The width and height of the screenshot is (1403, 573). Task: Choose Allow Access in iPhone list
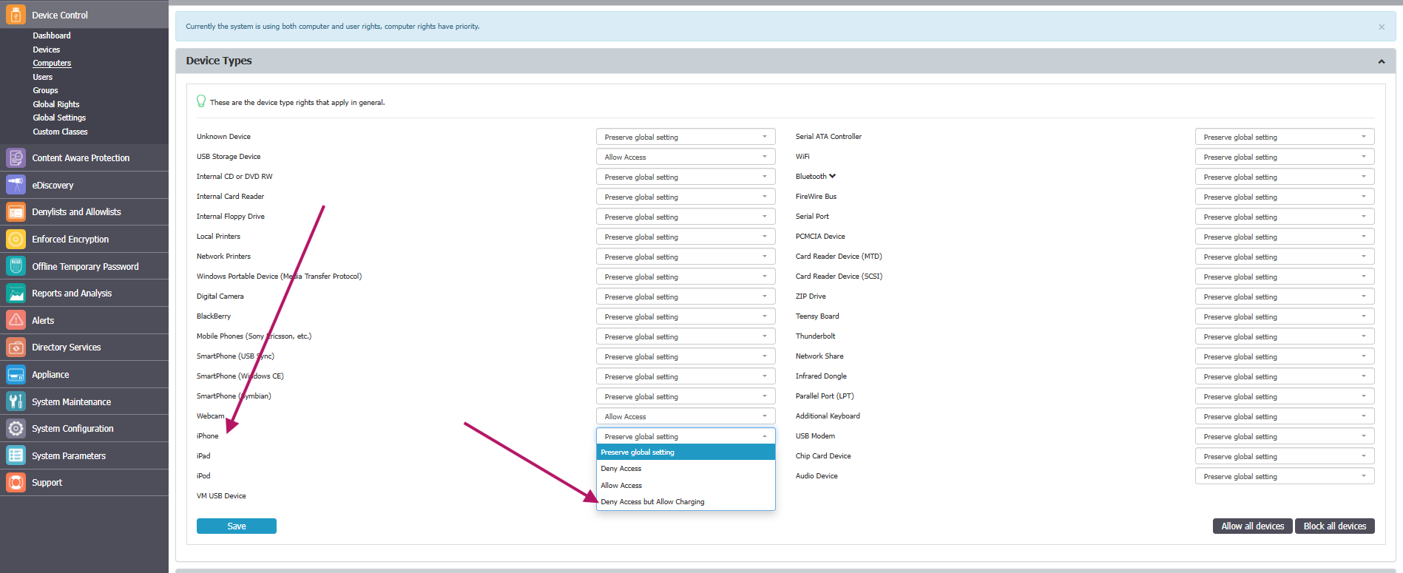point(686,486)
